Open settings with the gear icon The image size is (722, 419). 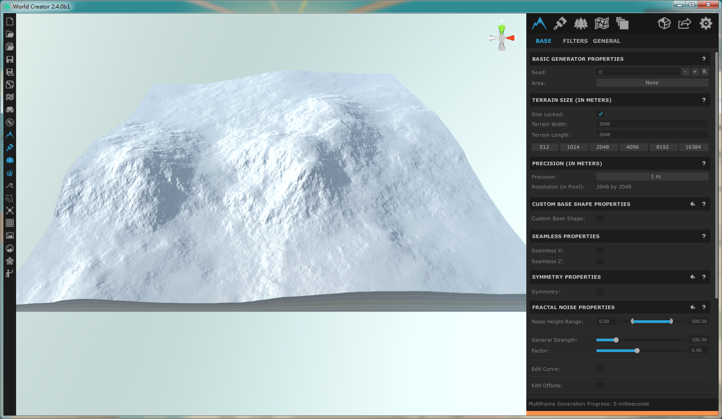(706, 23)
